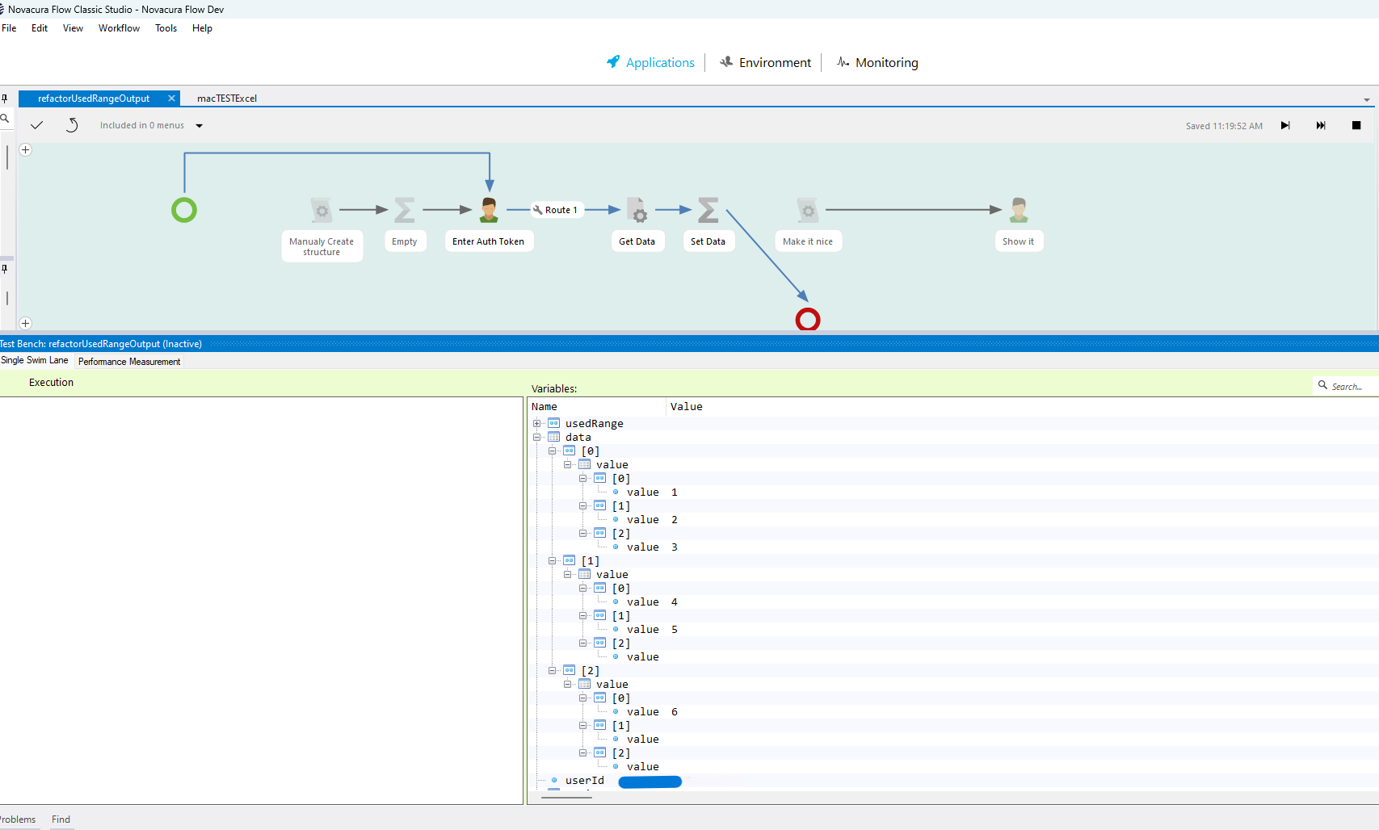Select the value row showing 2
1379x830 pixels.
tap(953, 520)
